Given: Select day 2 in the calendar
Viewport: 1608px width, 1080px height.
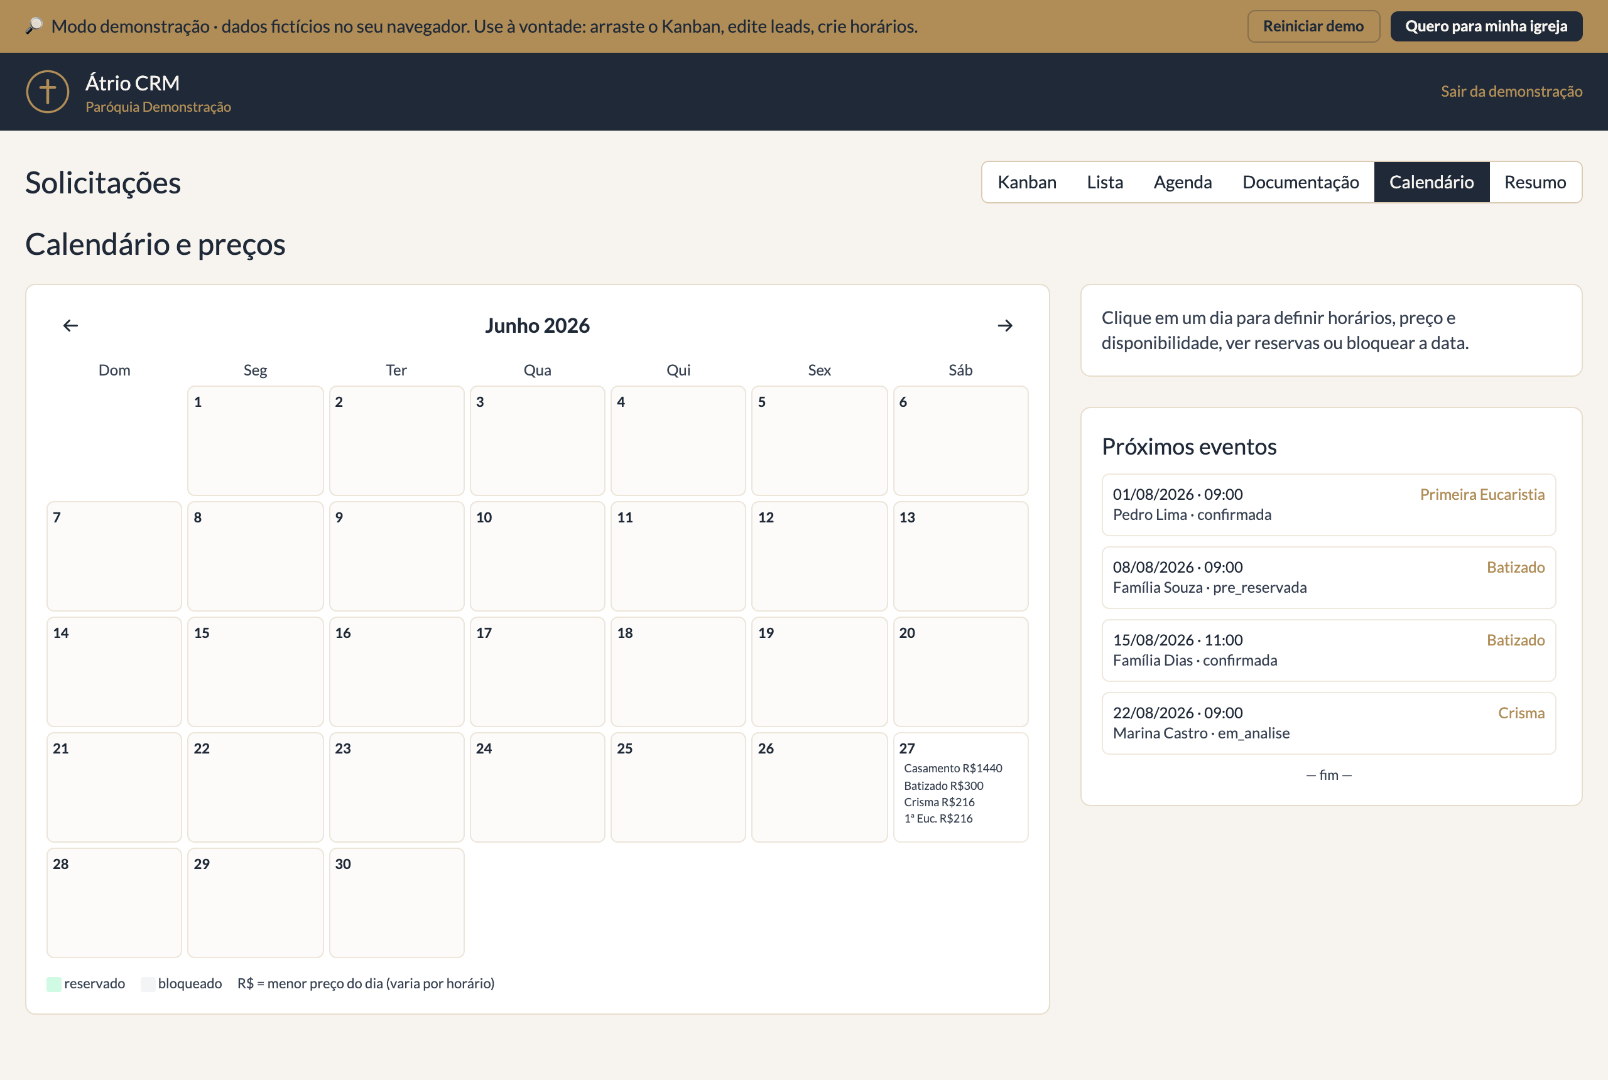Looking at the screenshot, I should pos(396,441).
